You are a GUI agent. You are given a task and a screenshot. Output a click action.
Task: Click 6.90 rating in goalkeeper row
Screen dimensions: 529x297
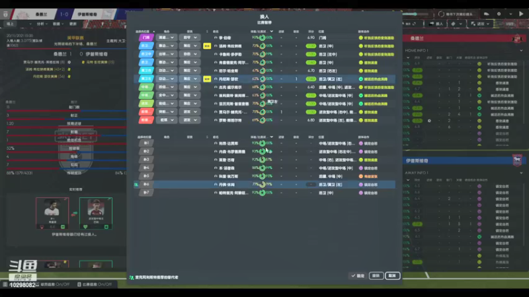coord(311,38)
